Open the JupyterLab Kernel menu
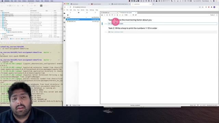Viewport: 219px width, 123px height. click(x=82, y=10)
